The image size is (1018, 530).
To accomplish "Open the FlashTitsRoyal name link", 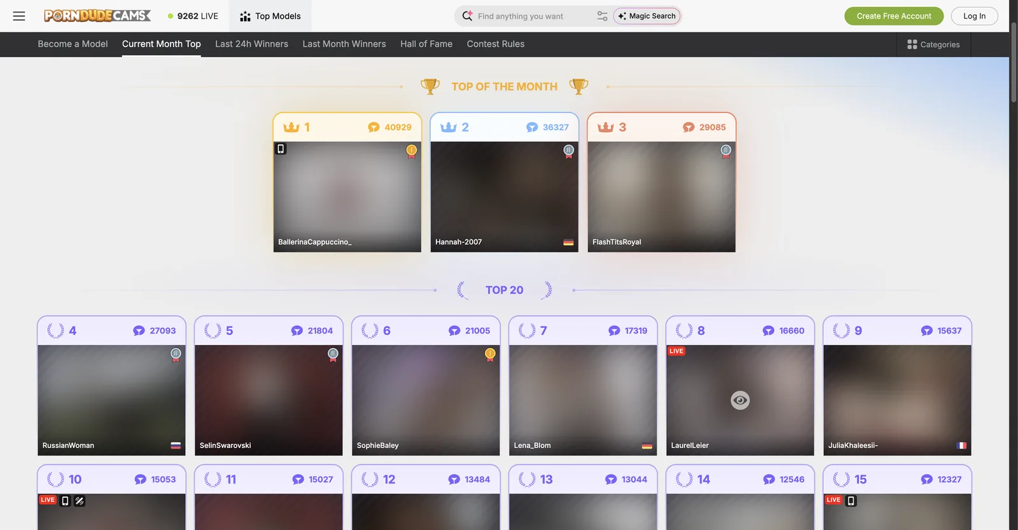I will click(617, 242).
